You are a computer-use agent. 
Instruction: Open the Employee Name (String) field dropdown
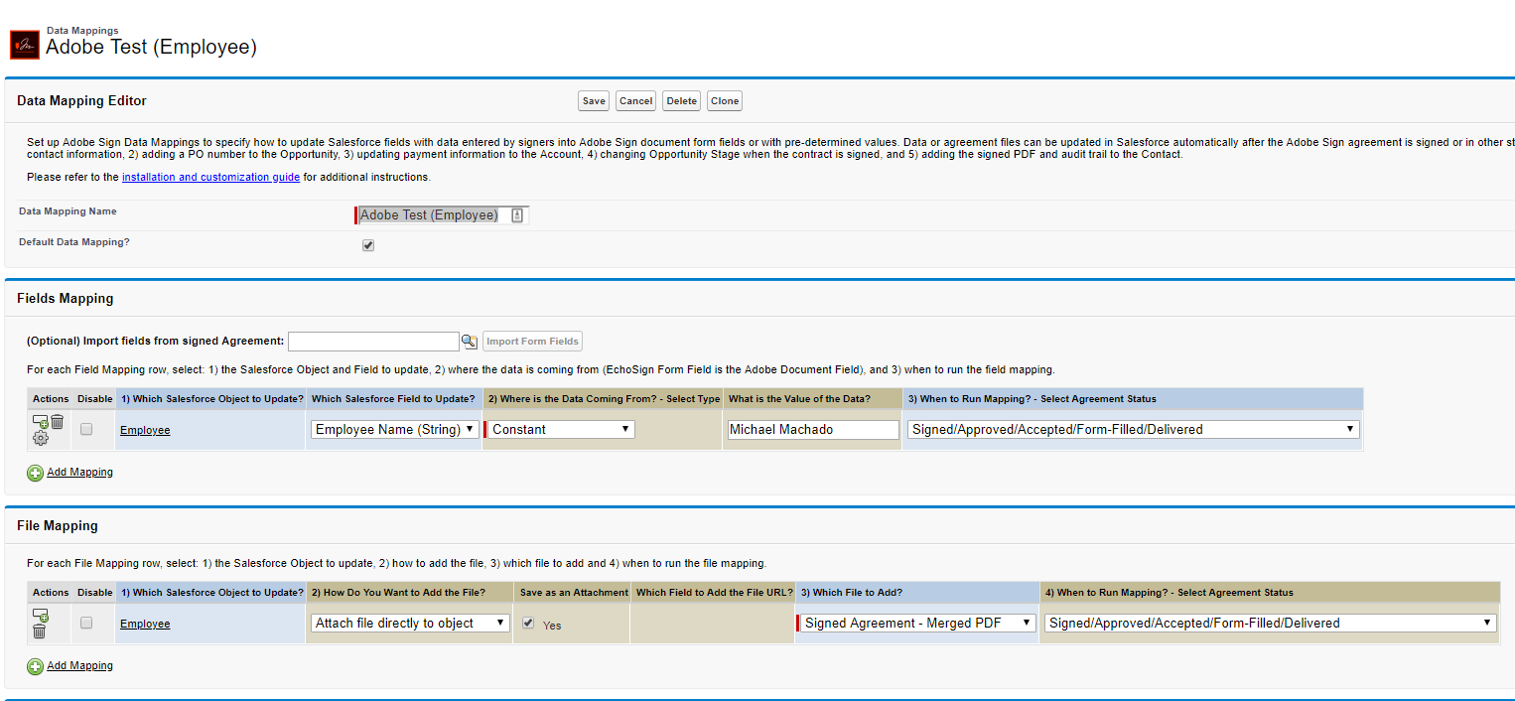pyautogui.click(x=395, y=430)
